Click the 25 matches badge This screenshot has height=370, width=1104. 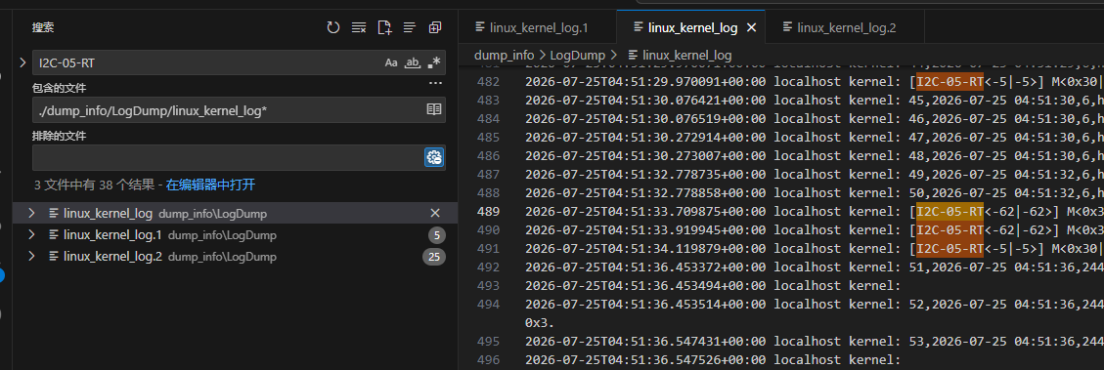(x=434, y=257)
